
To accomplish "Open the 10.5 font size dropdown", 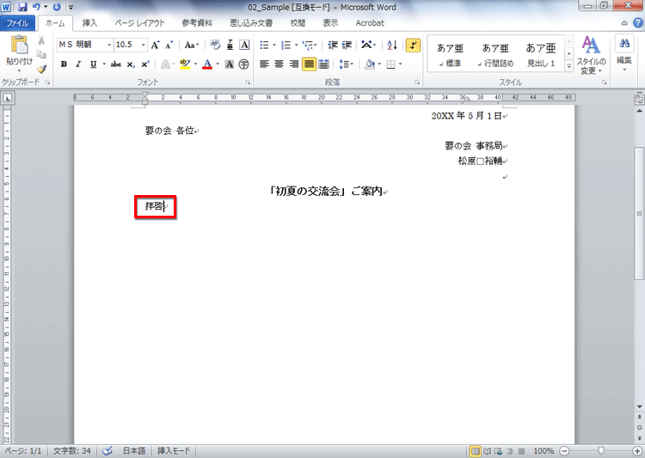I will [x=143, y=45].
